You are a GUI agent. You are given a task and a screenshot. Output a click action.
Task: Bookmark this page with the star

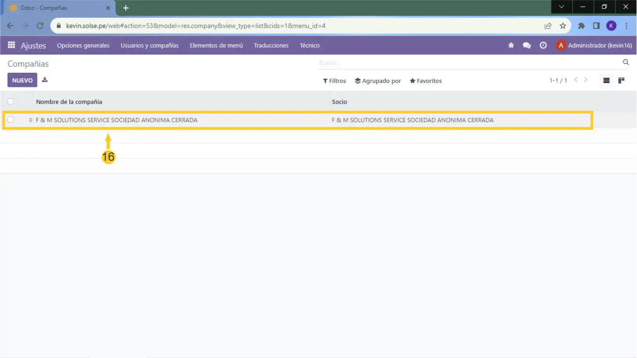point(563,26)
